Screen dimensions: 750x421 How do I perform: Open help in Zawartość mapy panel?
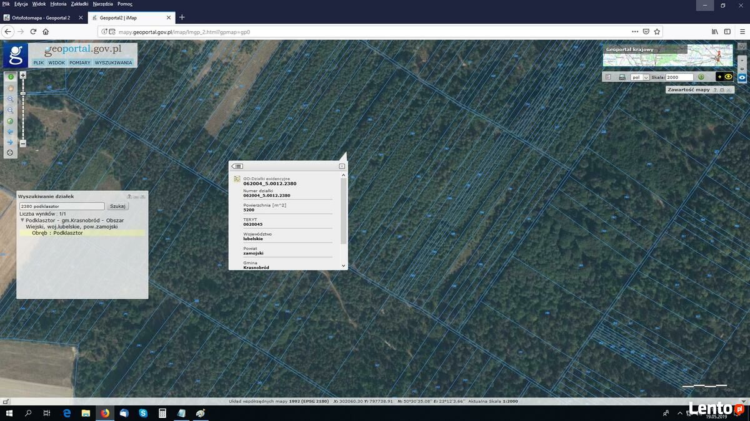coord(716,90)
